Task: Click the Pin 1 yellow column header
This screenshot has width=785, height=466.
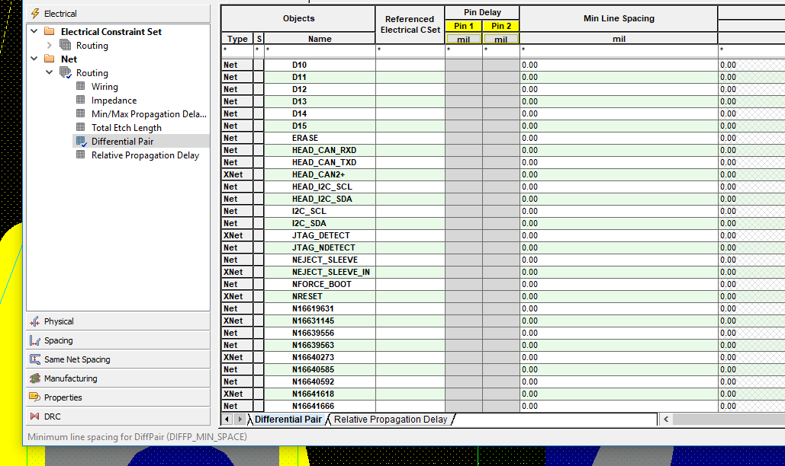Action: [464, 27]
